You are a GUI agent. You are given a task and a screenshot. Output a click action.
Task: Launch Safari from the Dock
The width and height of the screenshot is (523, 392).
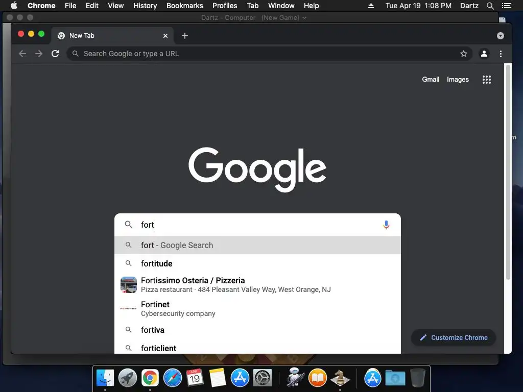pos(173,378)
